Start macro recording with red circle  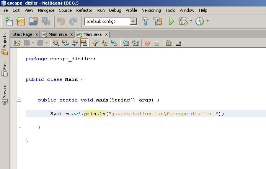pos(147,43)
